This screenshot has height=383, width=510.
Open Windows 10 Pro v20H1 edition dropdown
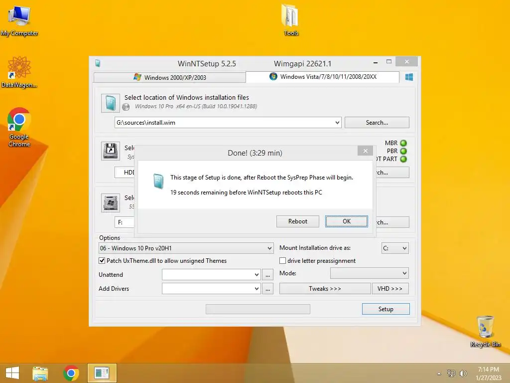pyautogui.click(x=186, y=248)
